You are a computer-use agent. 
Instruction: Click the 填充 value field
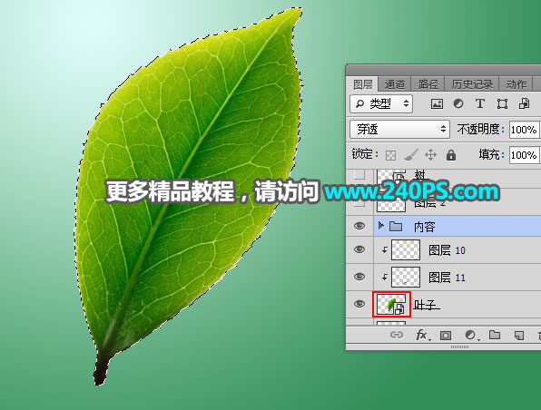524,155
